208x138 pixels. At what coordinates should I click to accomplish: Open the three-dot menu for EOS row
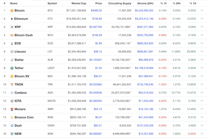202,43
